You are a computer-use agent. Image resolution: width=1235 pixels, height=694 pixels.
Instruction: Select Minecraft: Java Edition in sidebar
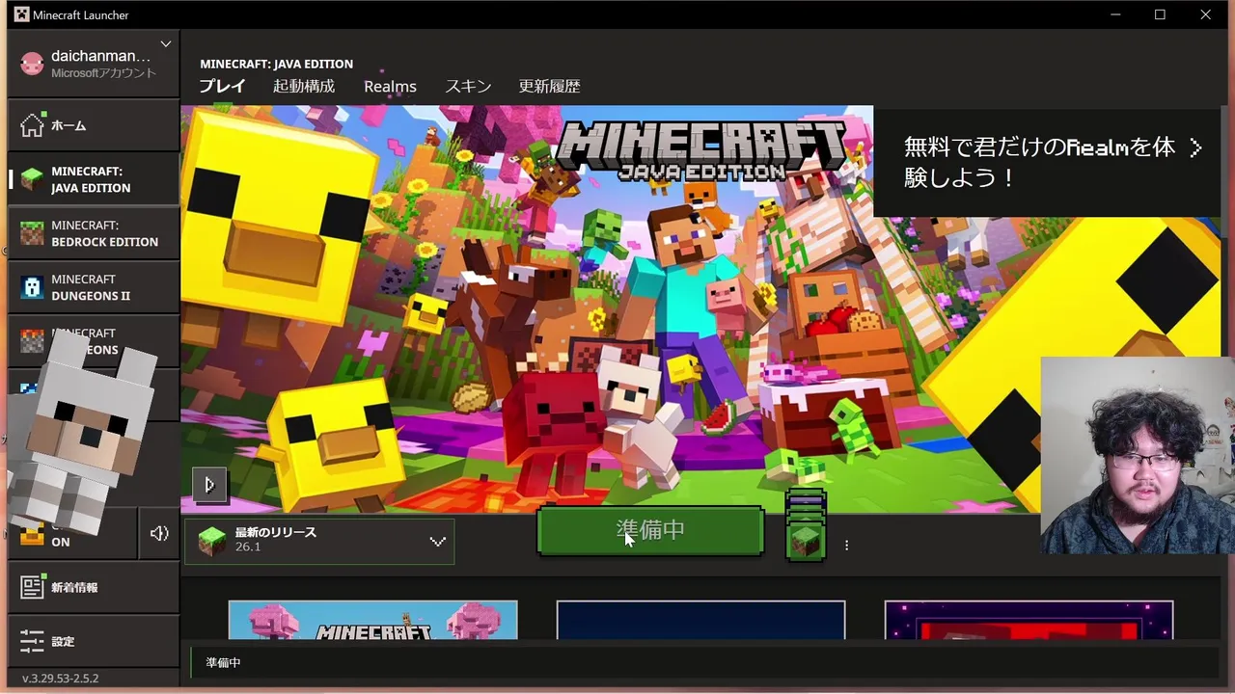tap(94, 179)
